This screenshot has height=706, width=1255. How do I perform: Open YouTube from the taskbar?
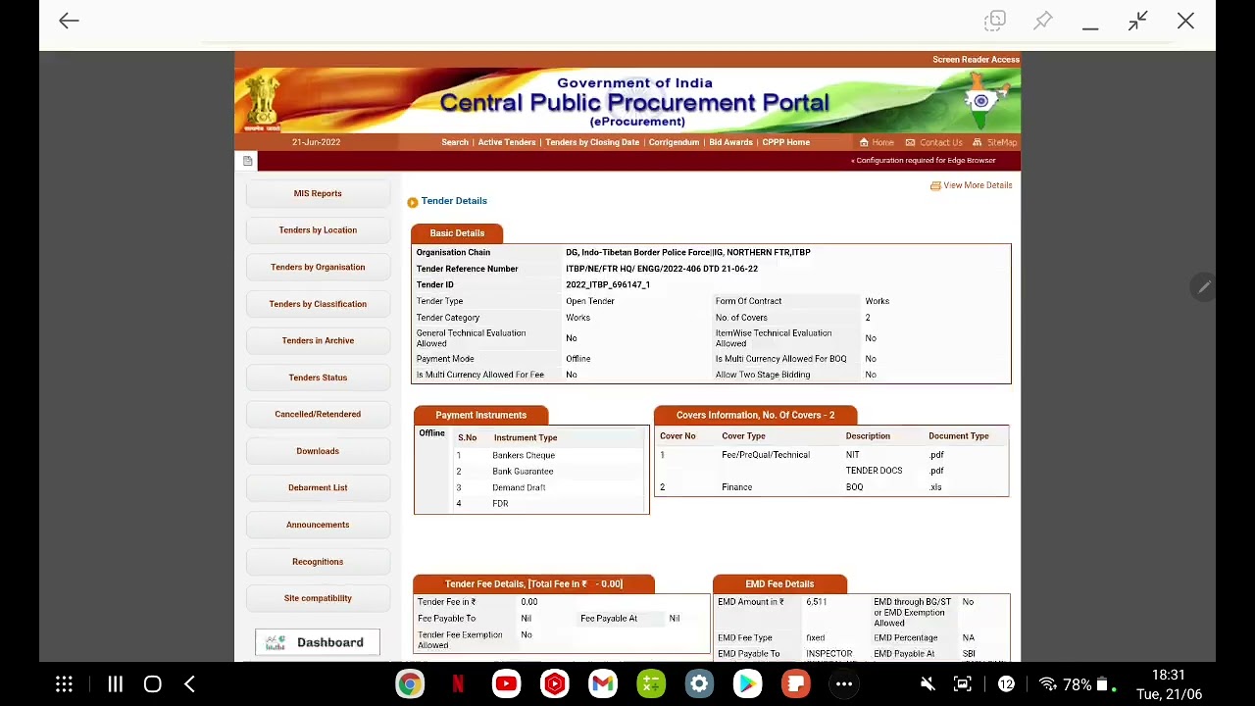coord(506,684)
